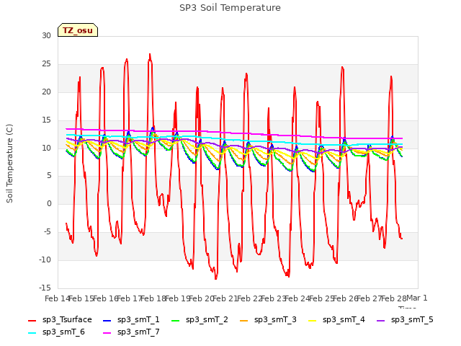Toggle the sp3_smT_7 legend entry
461x346 pixels.
click(x=131, y=332)
